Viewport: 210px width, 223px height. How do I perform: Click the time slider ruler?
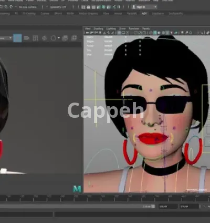coord(105,198)
